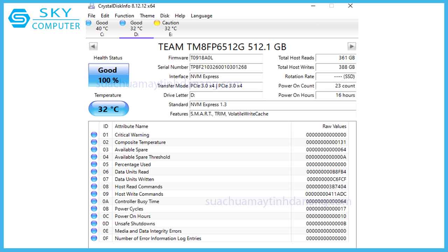Open the File menu
448x252 pixels.
[92, 16]
